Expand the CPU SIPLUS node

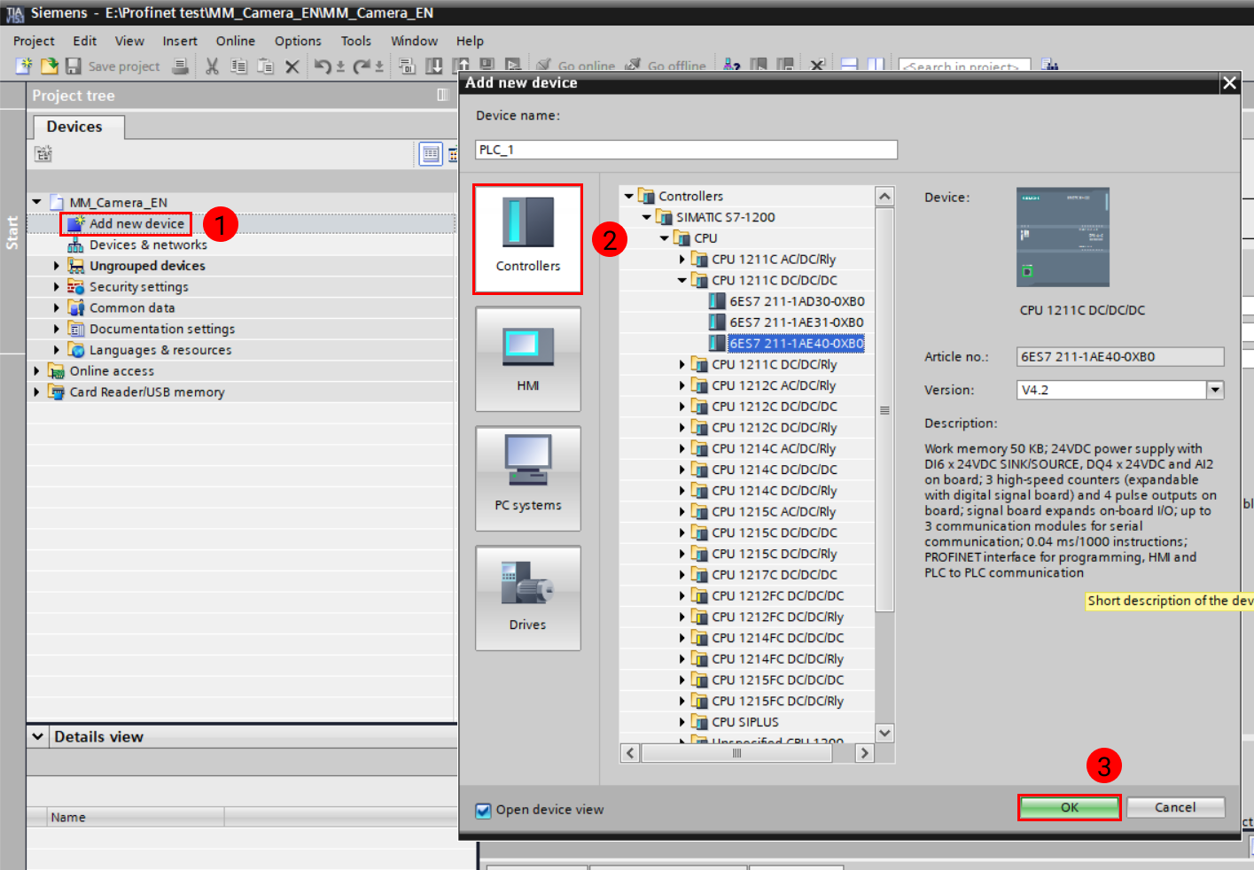click(682, 722)
